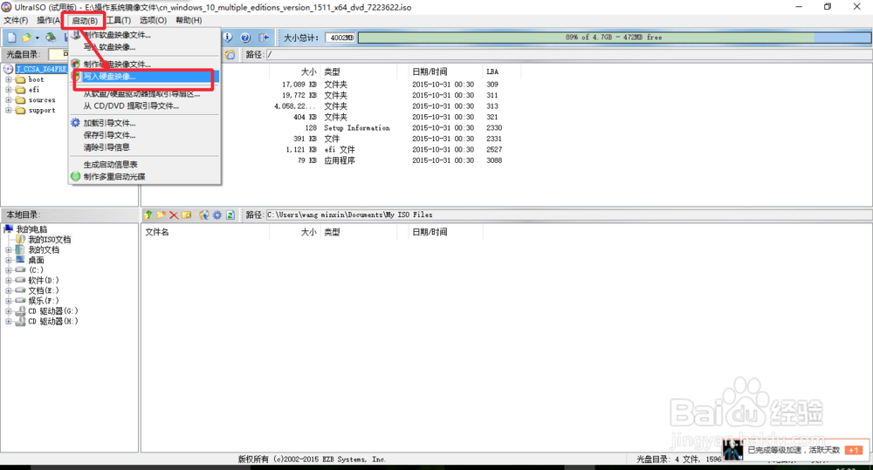
Task: Select the efi 文件 1,121 KB row
Action: (x=339, y=150)
